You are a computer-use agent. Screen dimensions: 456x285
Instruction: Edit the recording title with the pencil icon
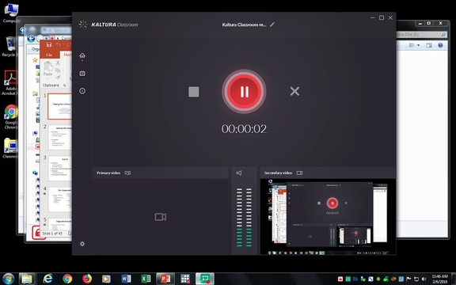[272, 25]
